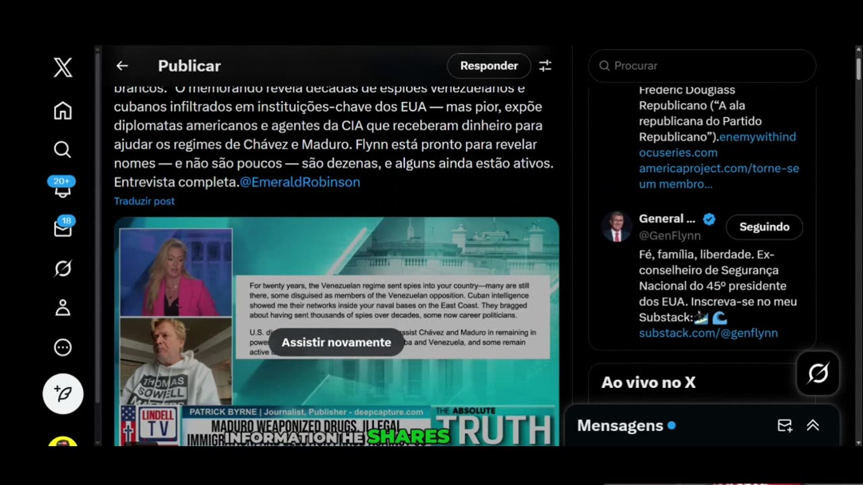This screenshot has height=485, width=863.
Task: Open the @GenFlynn handle
Action: click(x=669, y=236)
